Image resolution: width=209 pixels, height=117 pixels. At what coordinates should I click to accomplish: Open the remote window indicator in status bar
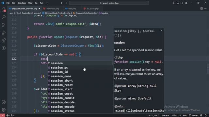tap(3, 115)
